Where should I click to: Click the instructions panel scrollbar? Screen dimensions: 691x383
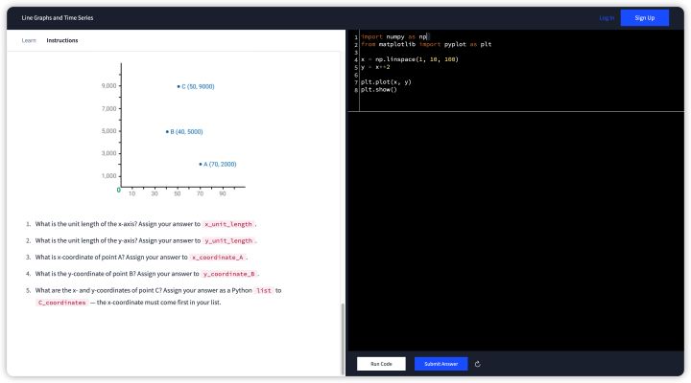pyautogui.click(x=343, y=339)
